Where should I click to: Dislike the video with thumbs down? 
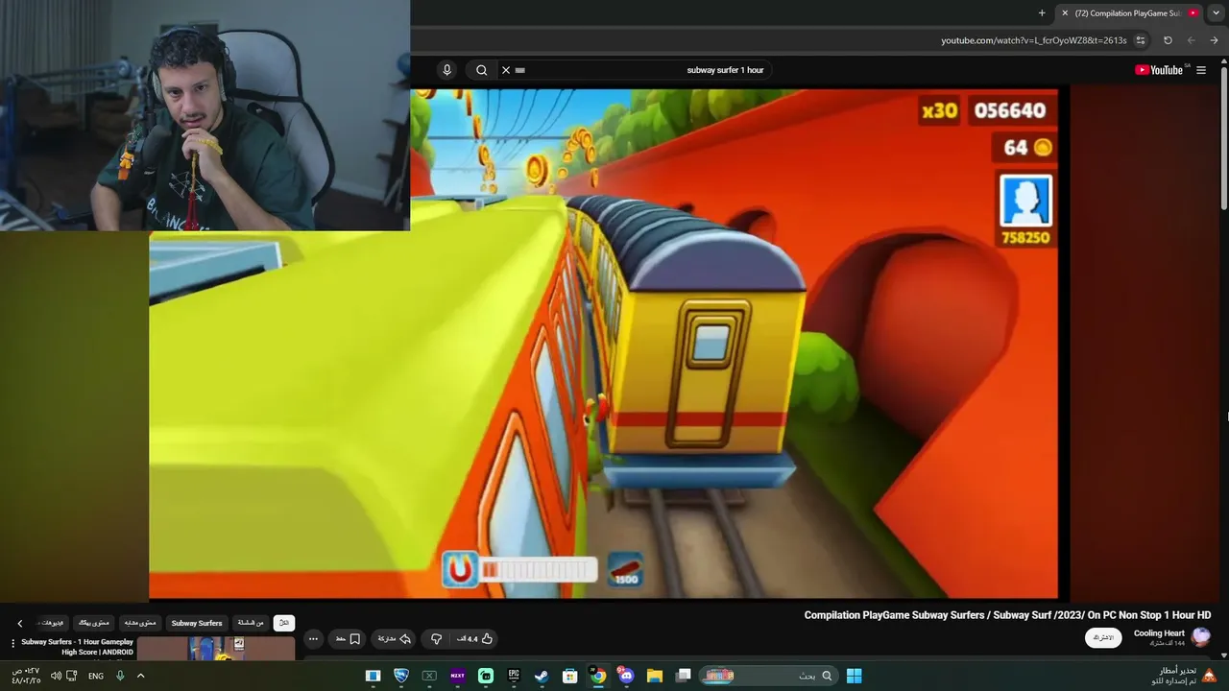click(x=436, y=638)
